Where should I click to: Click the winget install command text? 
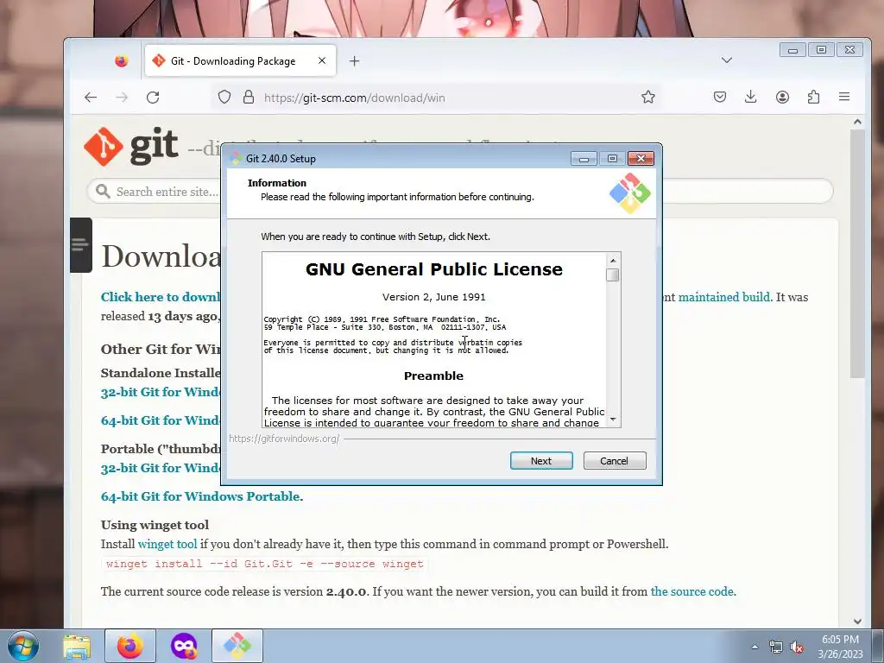264,564
